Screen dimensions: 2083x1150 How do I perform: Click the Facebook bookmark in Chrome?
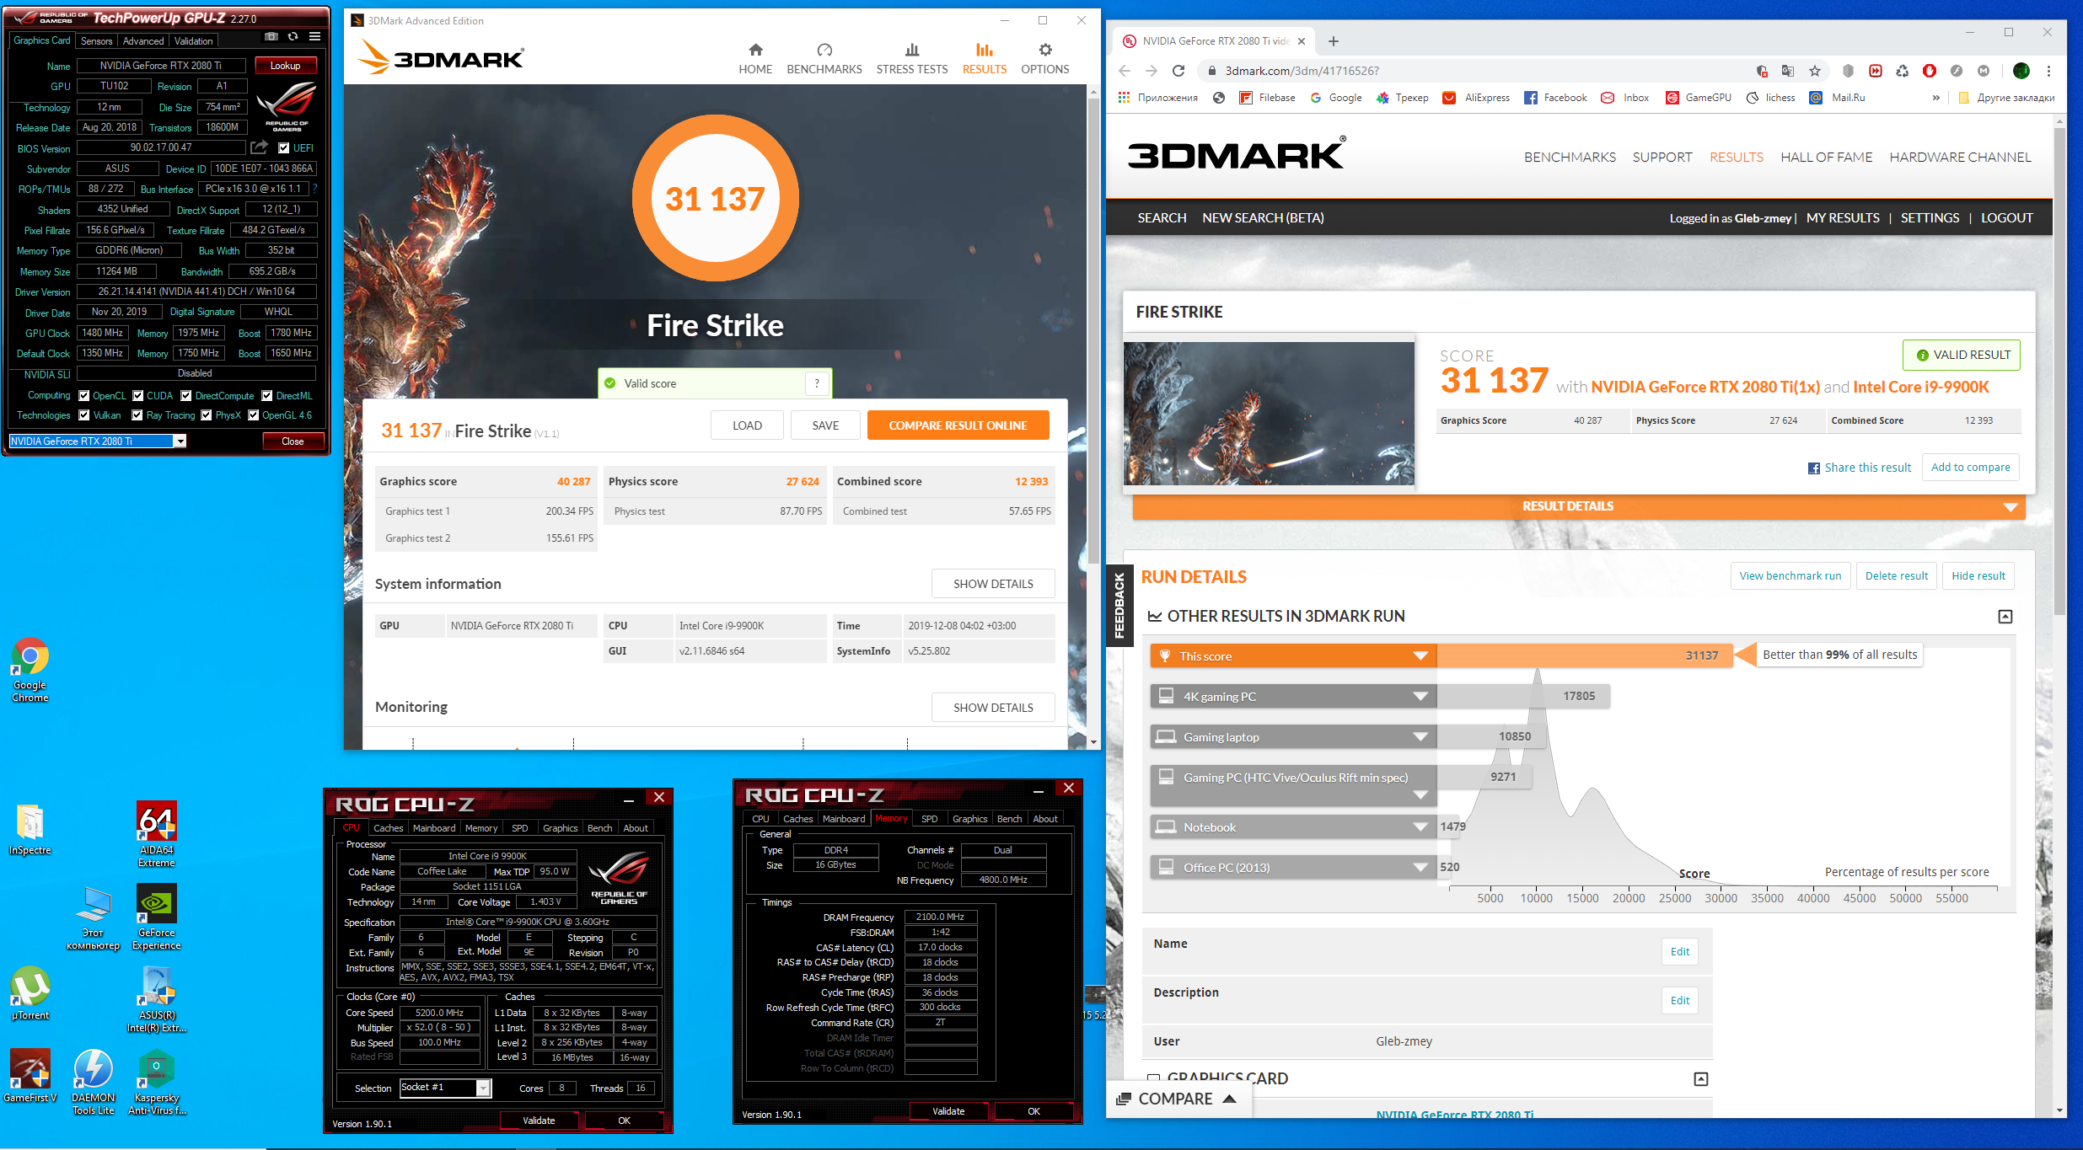pyautogui.click(x=1555, y=98)
